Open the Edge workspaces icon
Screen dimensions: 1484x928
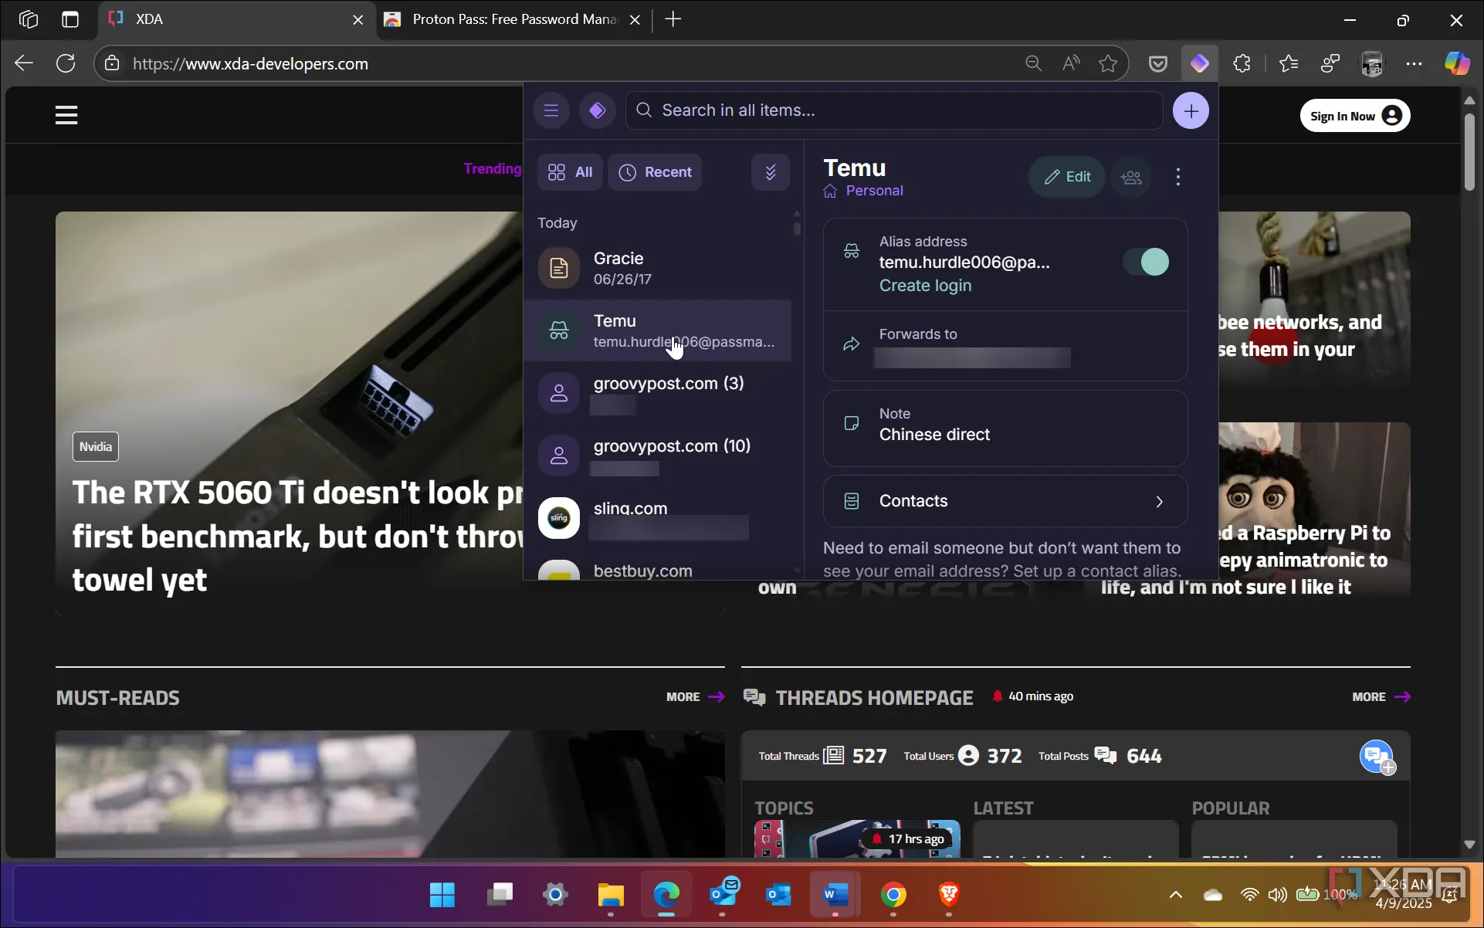tap(29, 19)
